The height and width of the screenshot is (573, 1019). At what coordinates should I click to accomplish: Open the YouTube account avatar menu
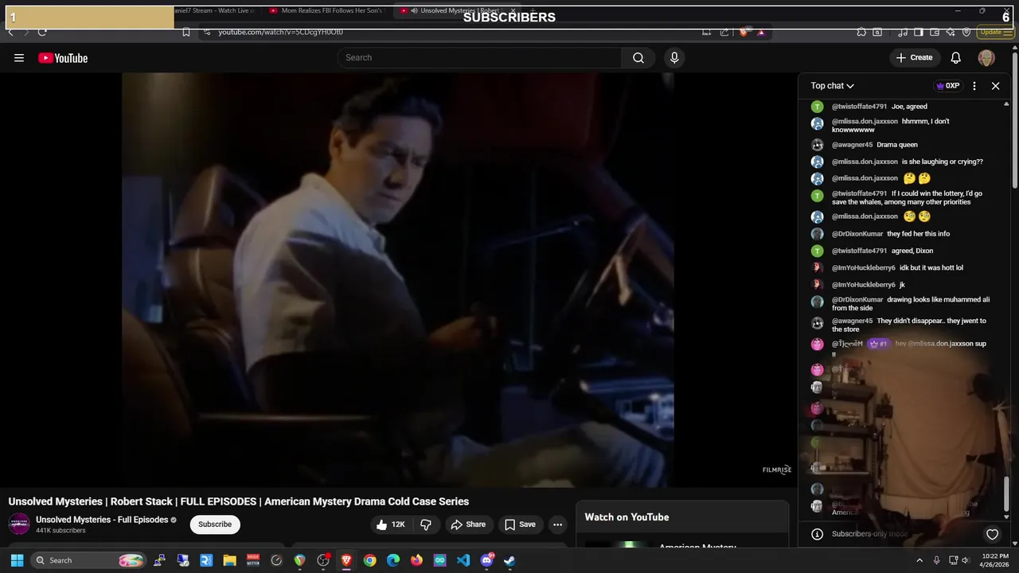pyautogui.click(x=986, y=57)
